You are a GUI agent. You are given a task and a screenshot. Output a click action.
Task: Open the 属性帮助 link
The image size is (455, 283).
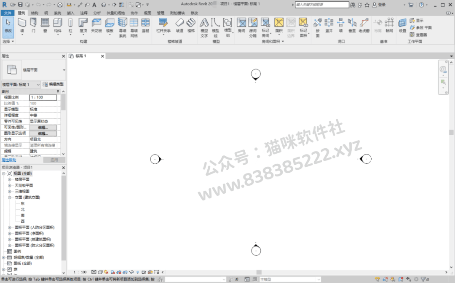9,160
